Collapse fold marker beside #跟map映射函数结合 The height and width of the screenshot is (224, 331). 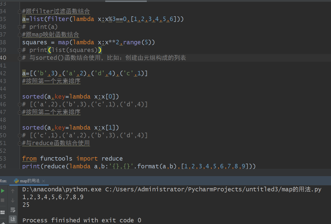[x=20, y=35]
